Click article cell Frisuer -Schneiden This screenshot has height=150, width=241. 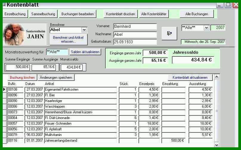pyautogui.click(x=81, y=124)
